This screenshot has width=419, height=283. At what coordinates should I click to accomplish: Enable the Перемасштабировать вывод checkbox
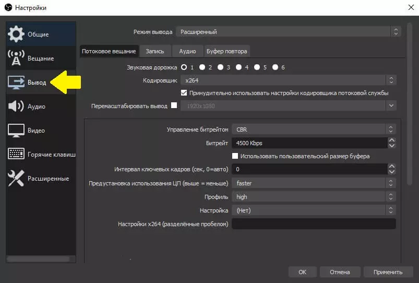click(x=174, y=105)
